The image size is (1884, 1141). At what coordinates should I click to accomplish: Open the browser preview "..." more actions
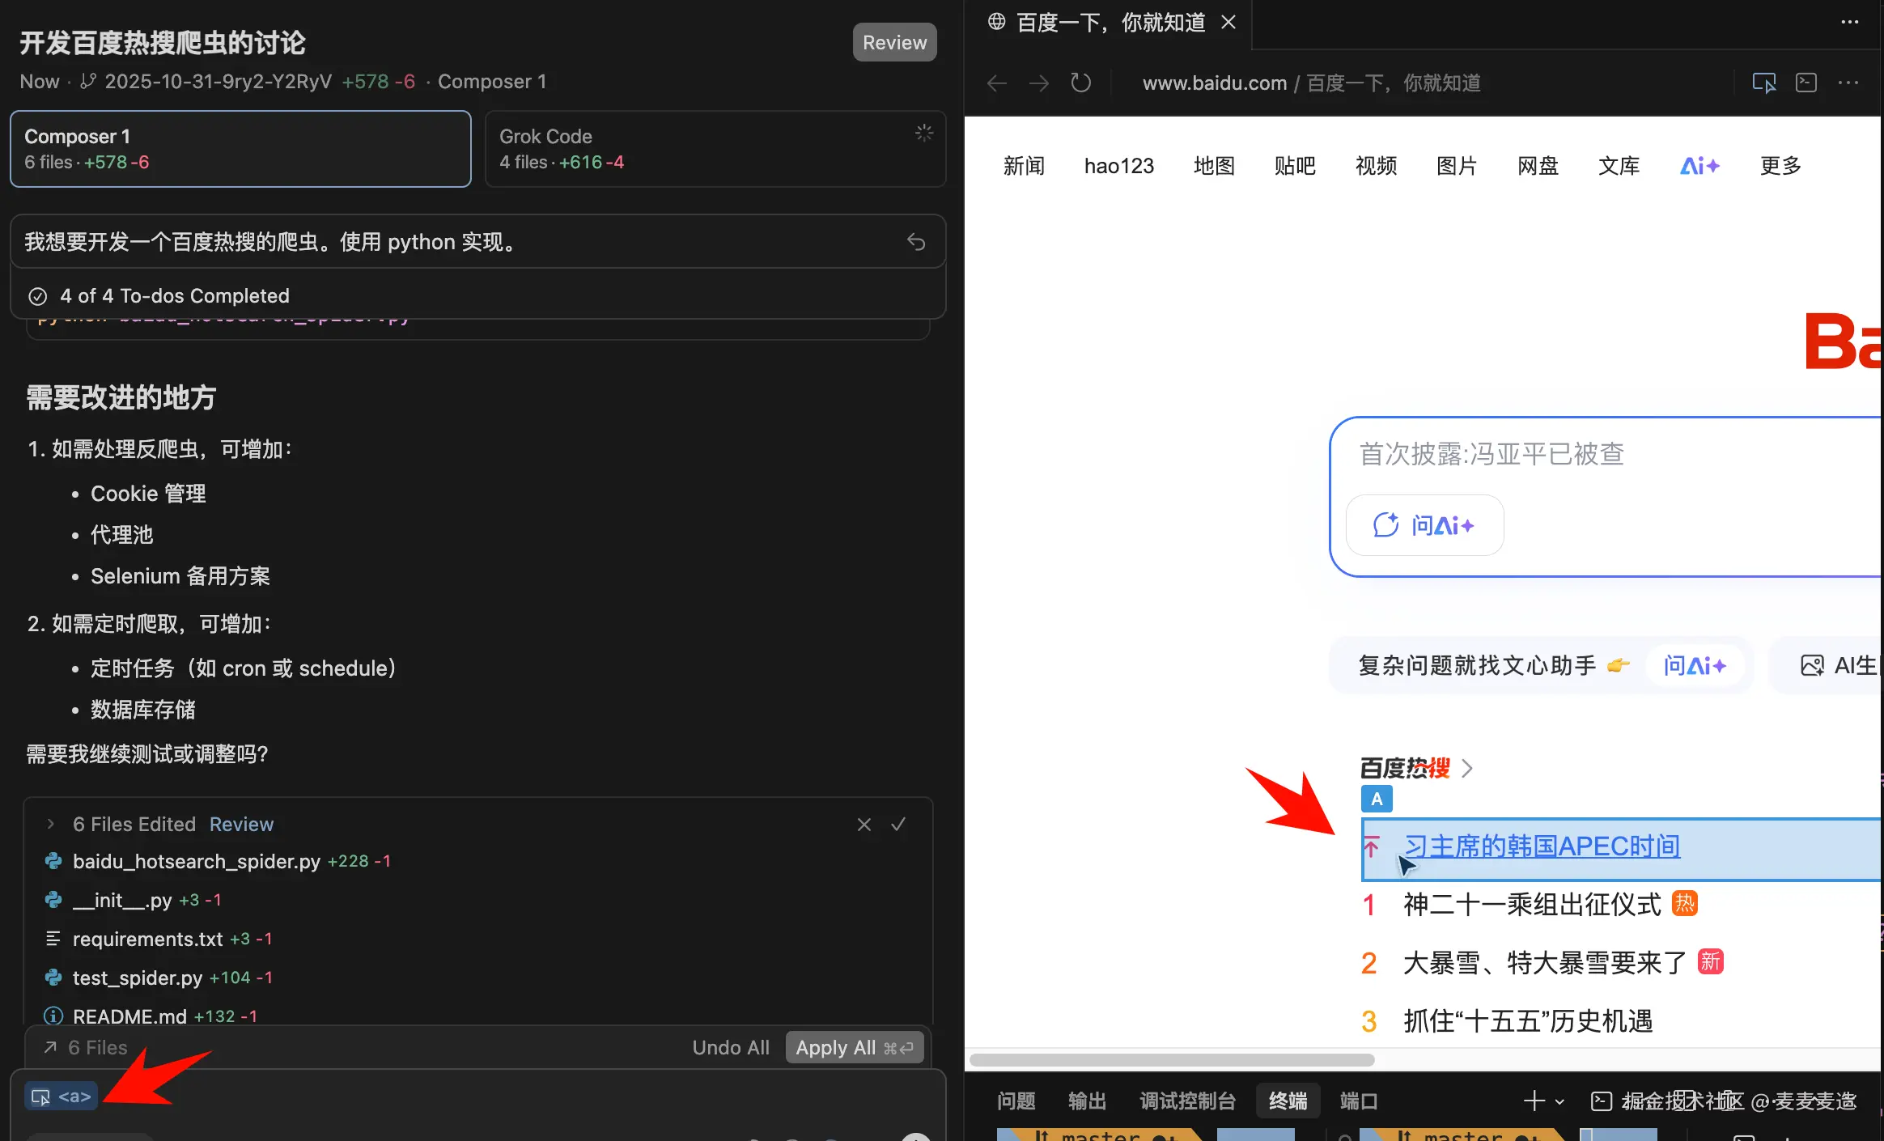click(1850, 83)
